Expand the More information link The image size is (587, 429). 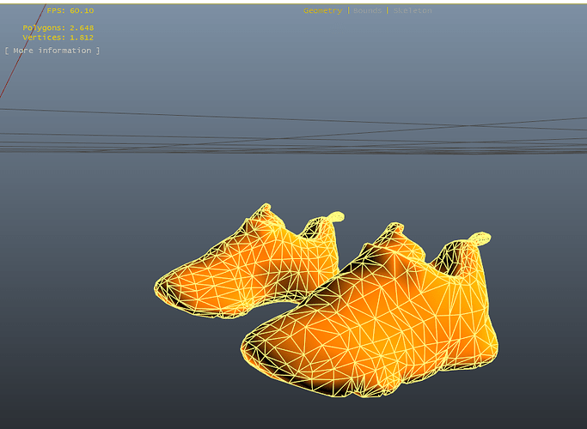pyautogui.click(x=52, y=51)
